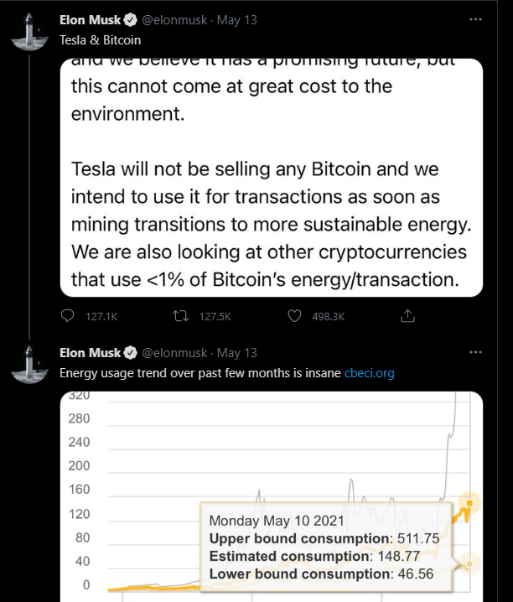513x602 pixels.
Task: Like the Tesla & Bitcoin tweet
Action: (x=294, y=316)
